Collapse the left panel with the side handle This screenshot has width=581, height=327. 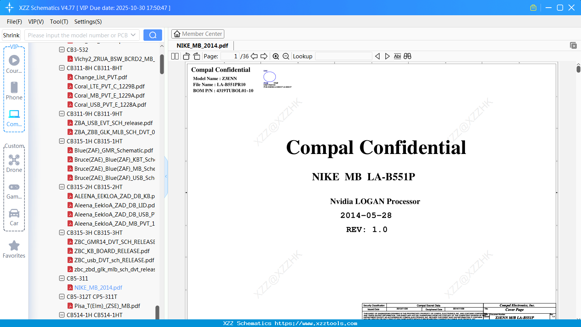pos(166,176)
